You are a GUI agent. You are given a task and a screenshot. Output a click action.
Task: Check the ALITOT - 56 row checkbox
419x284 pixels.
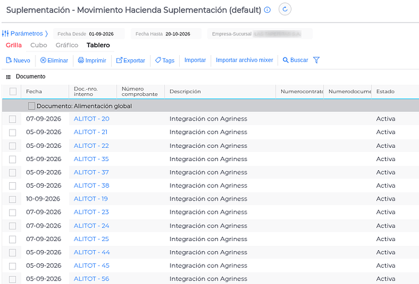[x=13, y=280]
